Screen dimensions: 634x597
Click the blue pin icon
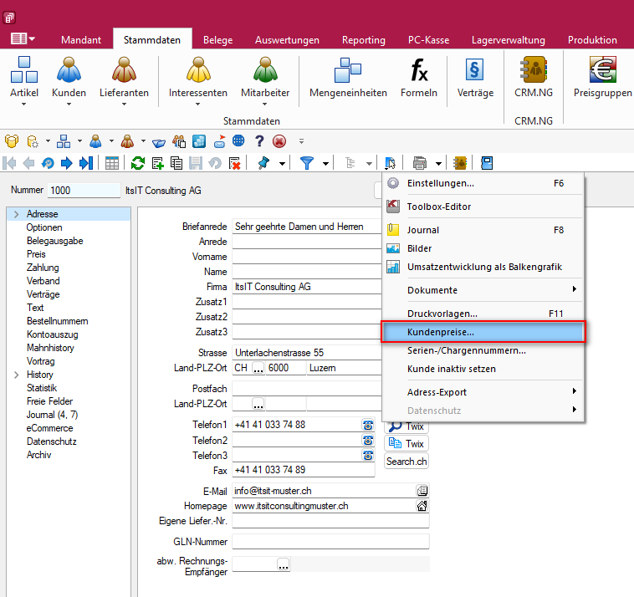(x=263, y=163)
